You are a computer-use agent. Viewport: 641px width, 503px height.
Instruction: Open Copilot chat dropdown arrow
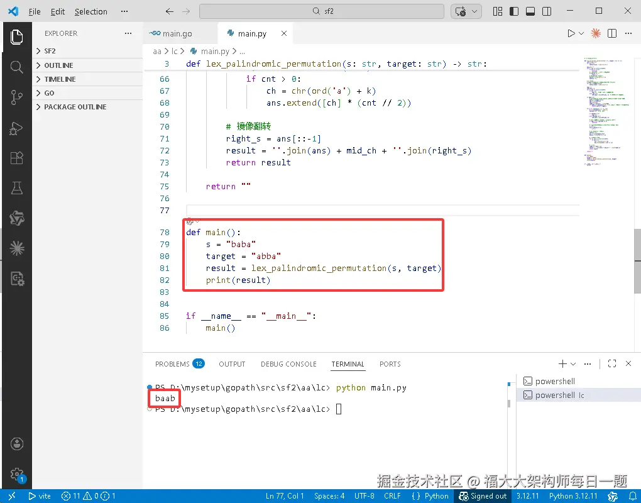click(474, 11)
